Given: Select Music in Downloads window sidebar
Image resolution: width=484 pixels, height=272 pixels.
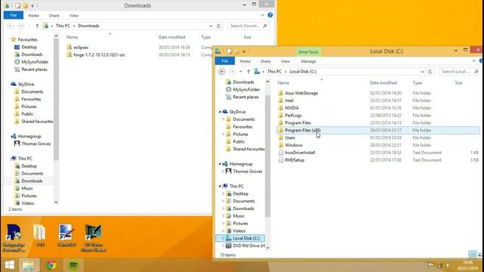Looking at the screenshot, I should [27, 188].
